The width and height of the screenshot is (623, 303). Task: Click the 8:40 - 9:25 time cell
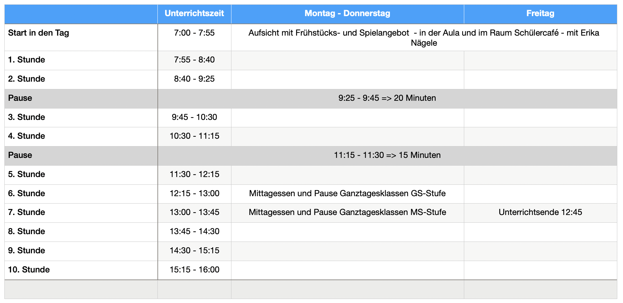pyautogui.click(x=194, y=80)
